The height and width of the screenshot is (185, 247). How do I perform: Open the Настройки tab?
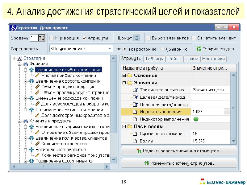tap(213, 59)
